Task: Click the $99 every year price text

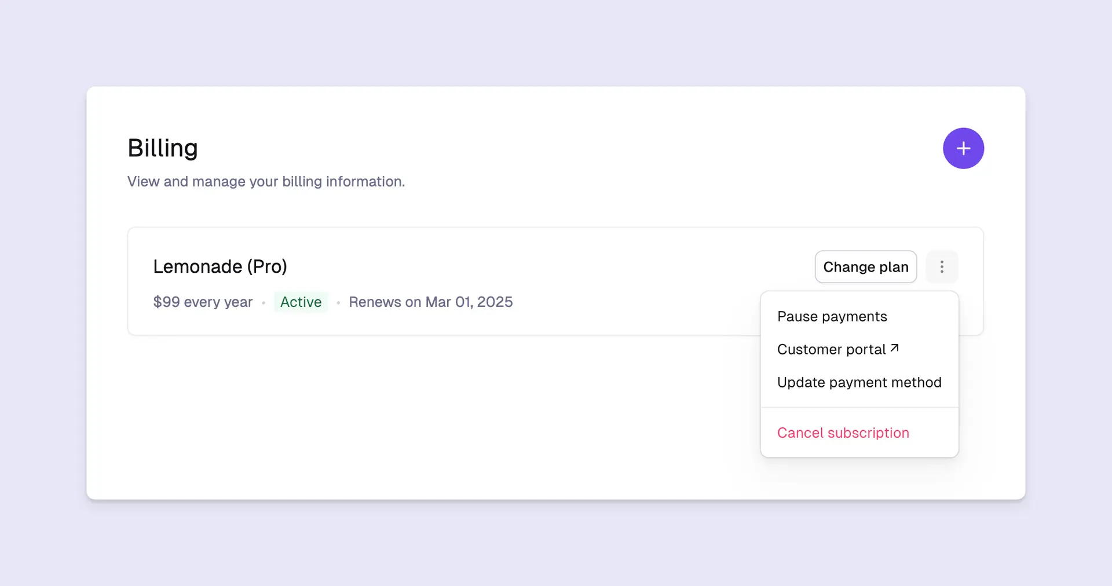Action: tap(203, 302)
